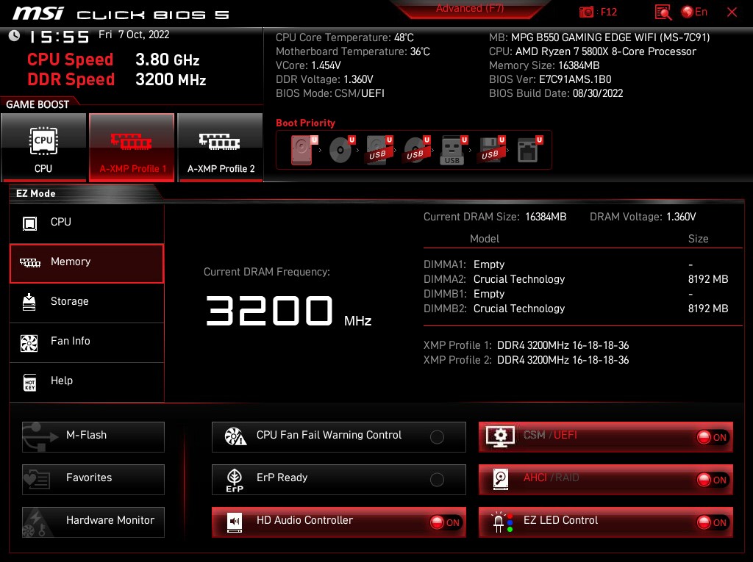
Task: Select the optical disc boot device icon
Action: [x=340, y=150]
